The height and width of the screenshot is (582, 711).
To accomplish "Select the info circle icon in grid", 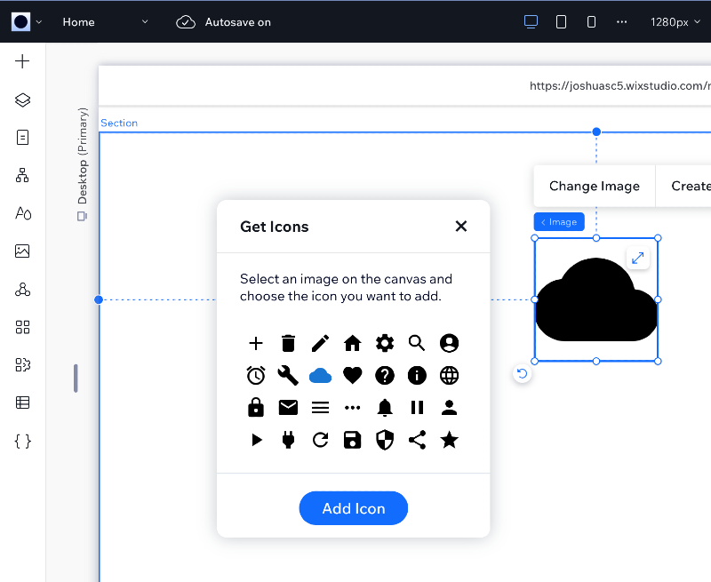I will [417, 375].
